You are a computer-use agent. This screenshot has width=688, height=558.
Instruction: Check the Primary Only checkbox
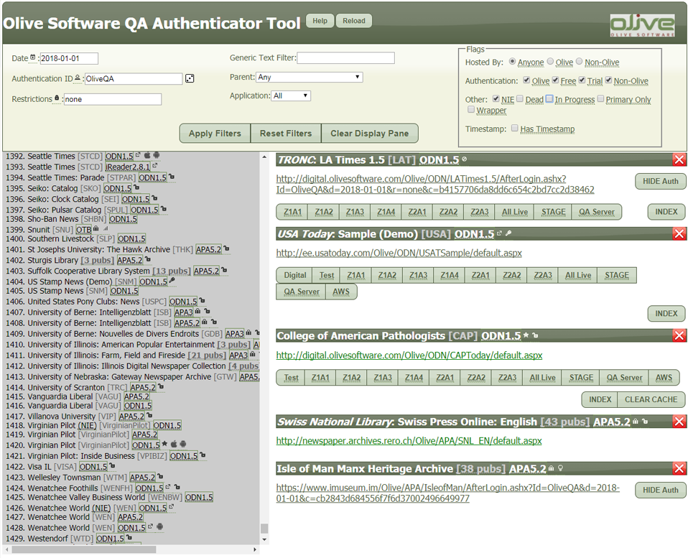[x=601, y=100]
